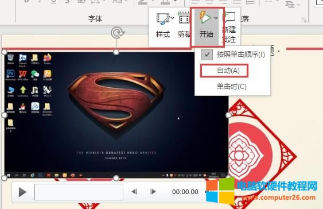
Task: Click inside the video progress bar
Action: 79,192
